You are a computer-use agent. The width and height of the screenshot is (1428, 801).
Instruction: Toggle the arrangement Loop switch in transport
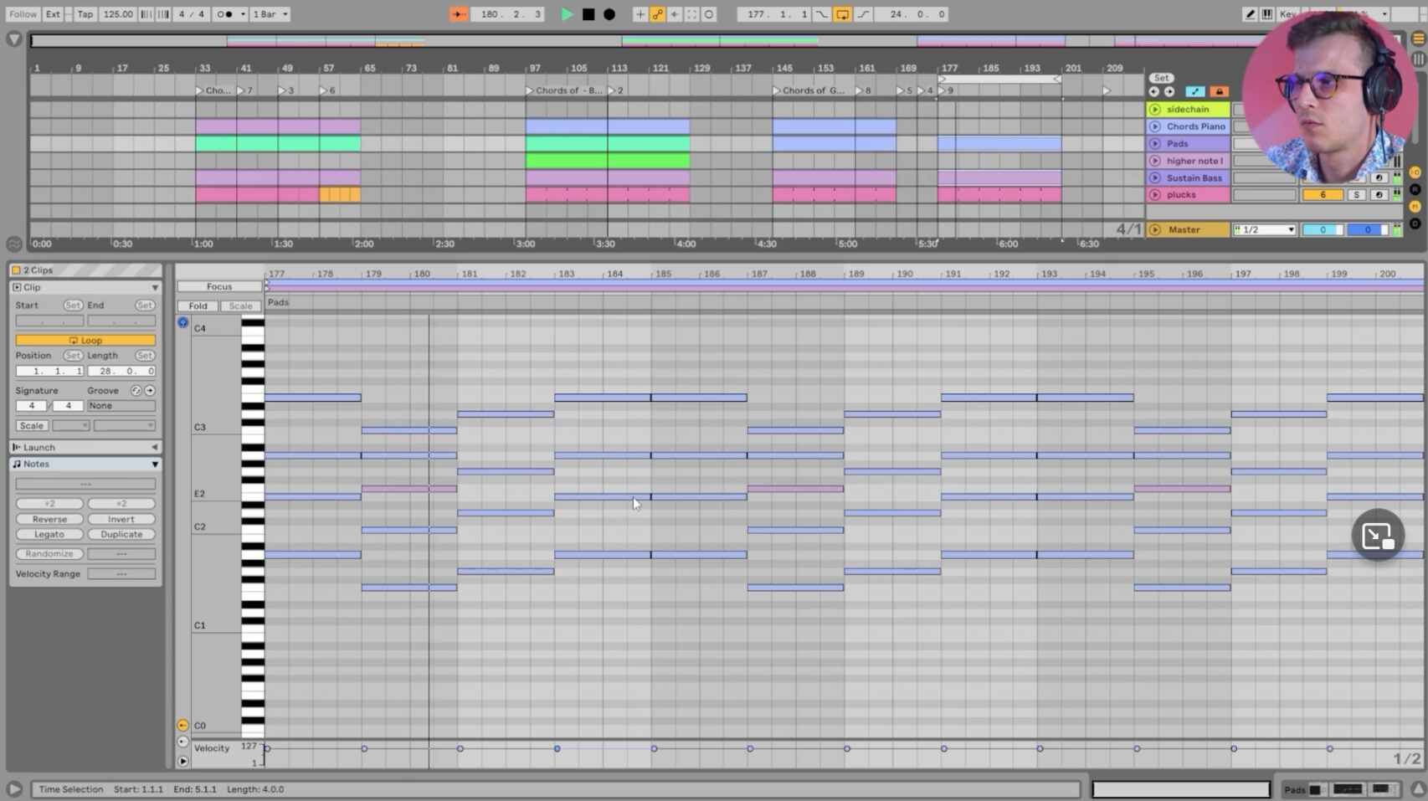click(842, 14)
